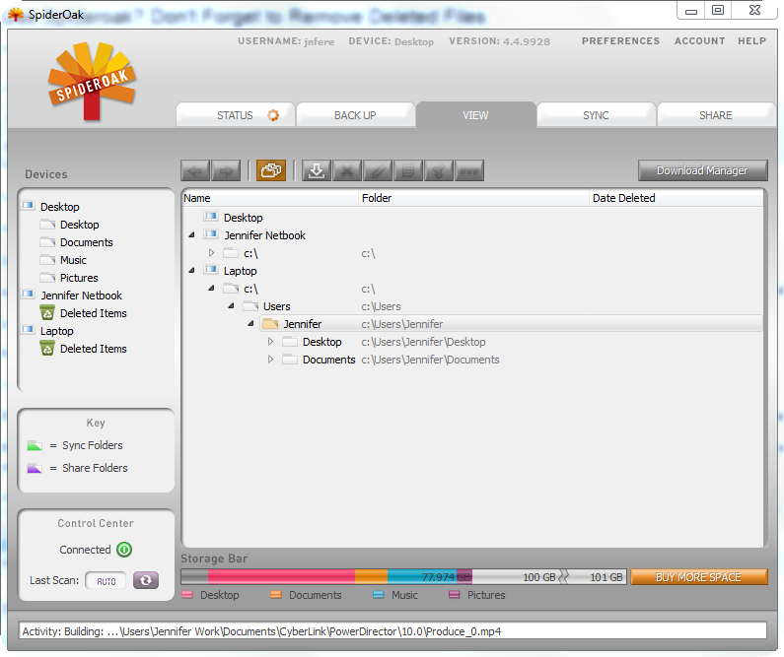784x657 pixels.
Task: Switch to the BACK UP tab
Action: (355, 115)
